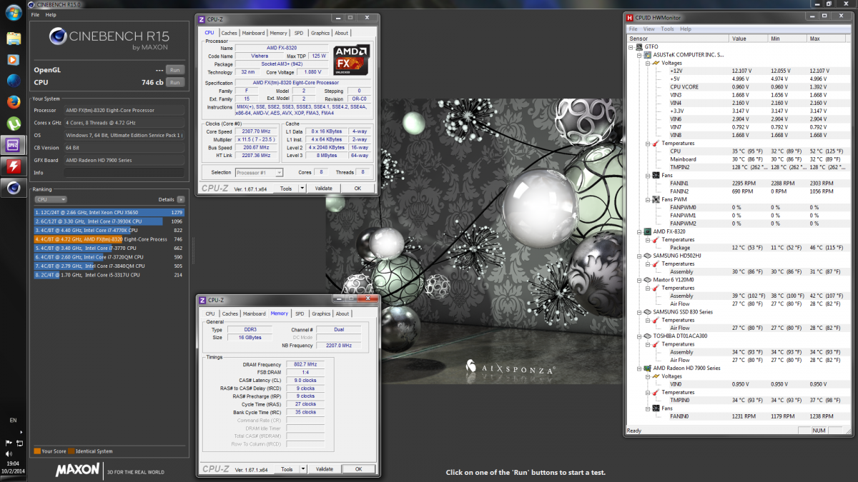Open the Processor #1 Selection dropdown in CPU-Z

[259, 172]
